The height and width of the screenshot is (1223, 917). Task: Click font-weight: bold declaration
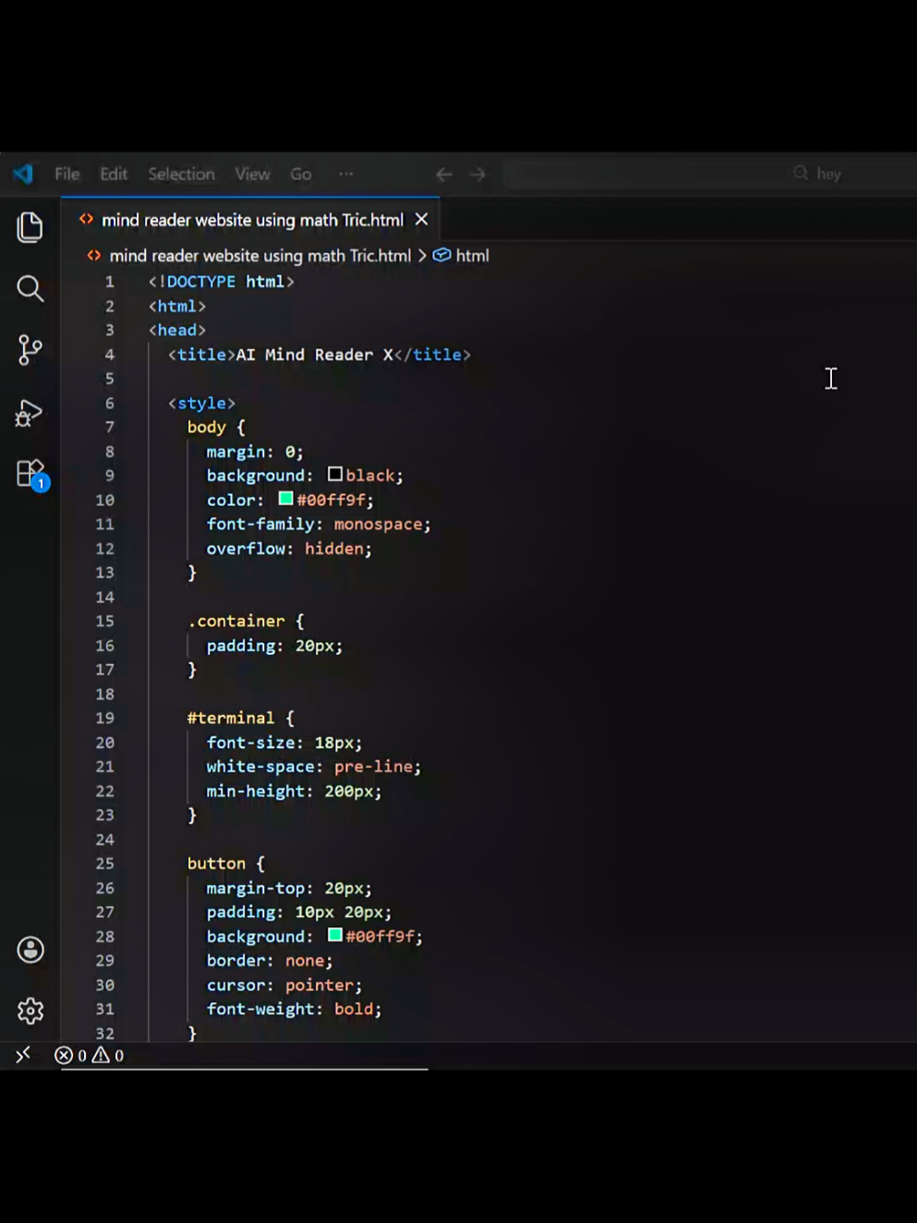(x=294, y=1010)
